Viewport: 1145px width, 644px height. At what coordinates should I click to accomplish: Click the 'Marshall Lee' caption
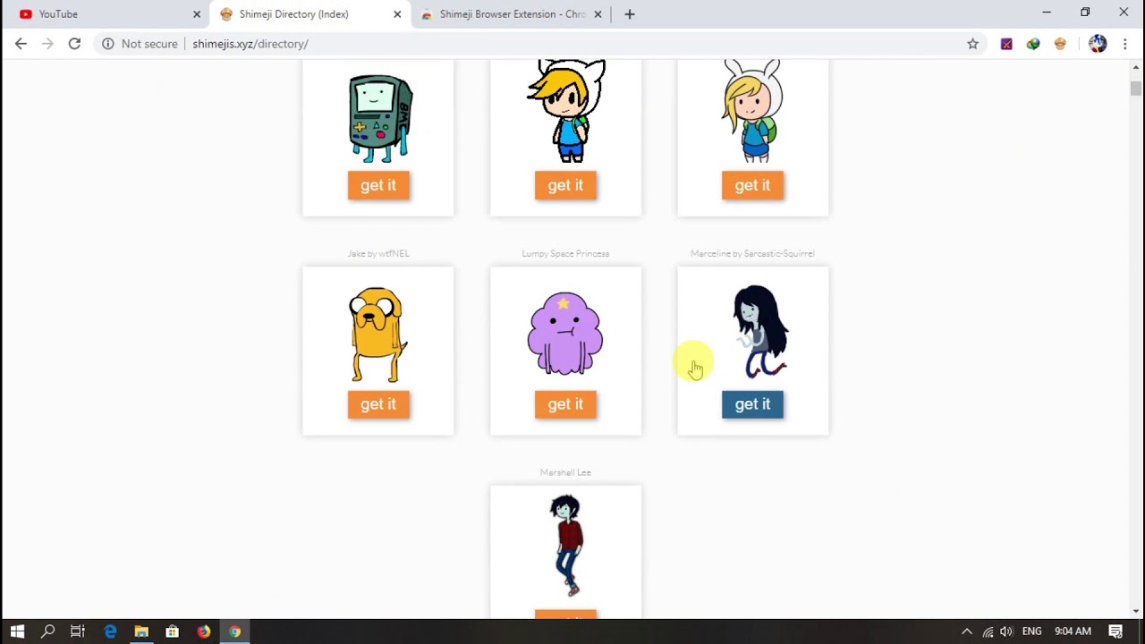565,472
